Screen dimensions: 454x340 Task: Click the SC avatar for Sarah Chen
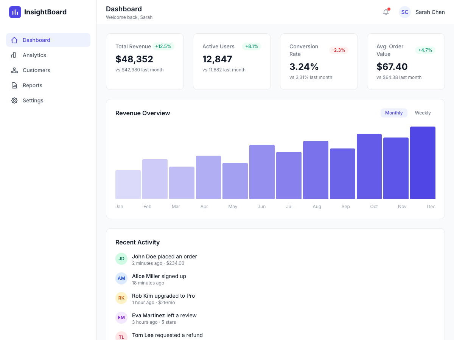[x=405, y=12]
